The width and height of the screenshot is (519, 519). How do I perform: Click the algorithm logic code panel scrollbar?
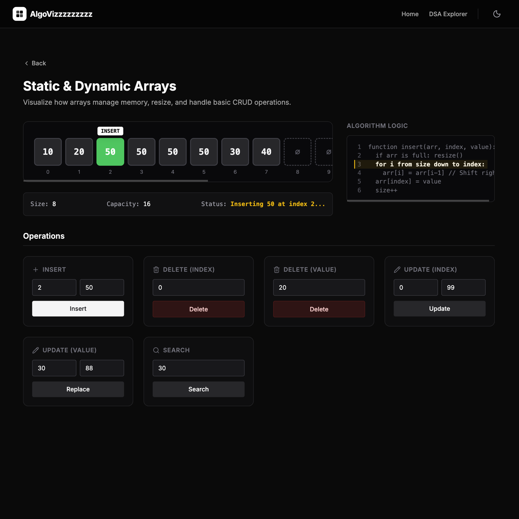(418, 201)
